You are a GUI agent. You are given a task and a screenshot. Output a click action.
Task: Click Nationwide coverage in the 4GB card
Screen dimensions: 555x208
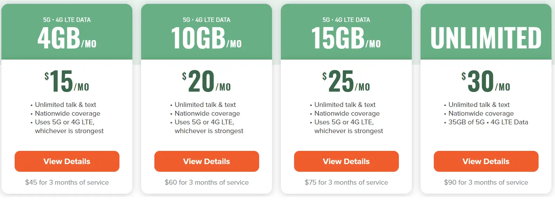67,113
